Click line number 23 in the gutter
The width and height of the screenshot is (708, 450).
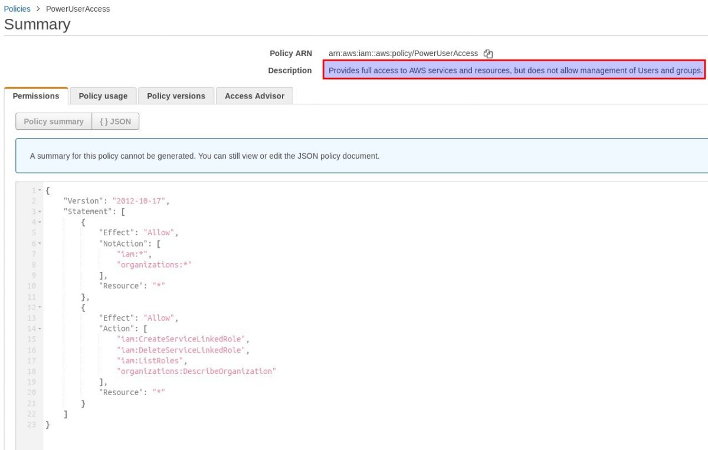(x=32, y=424)
